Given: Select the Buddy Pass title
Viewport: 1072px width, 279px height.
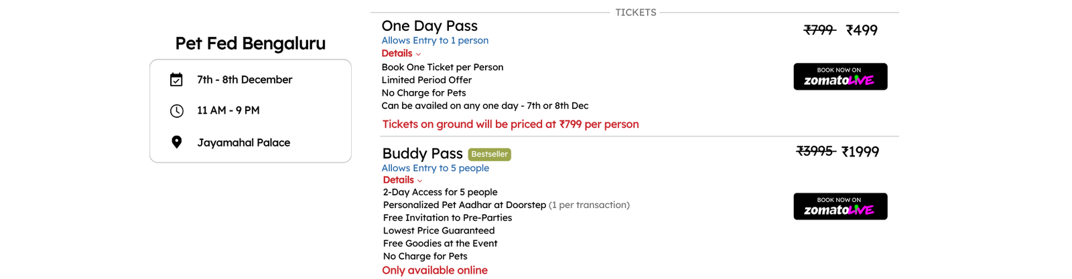Looking at the screenshot, I should point(423,154).
